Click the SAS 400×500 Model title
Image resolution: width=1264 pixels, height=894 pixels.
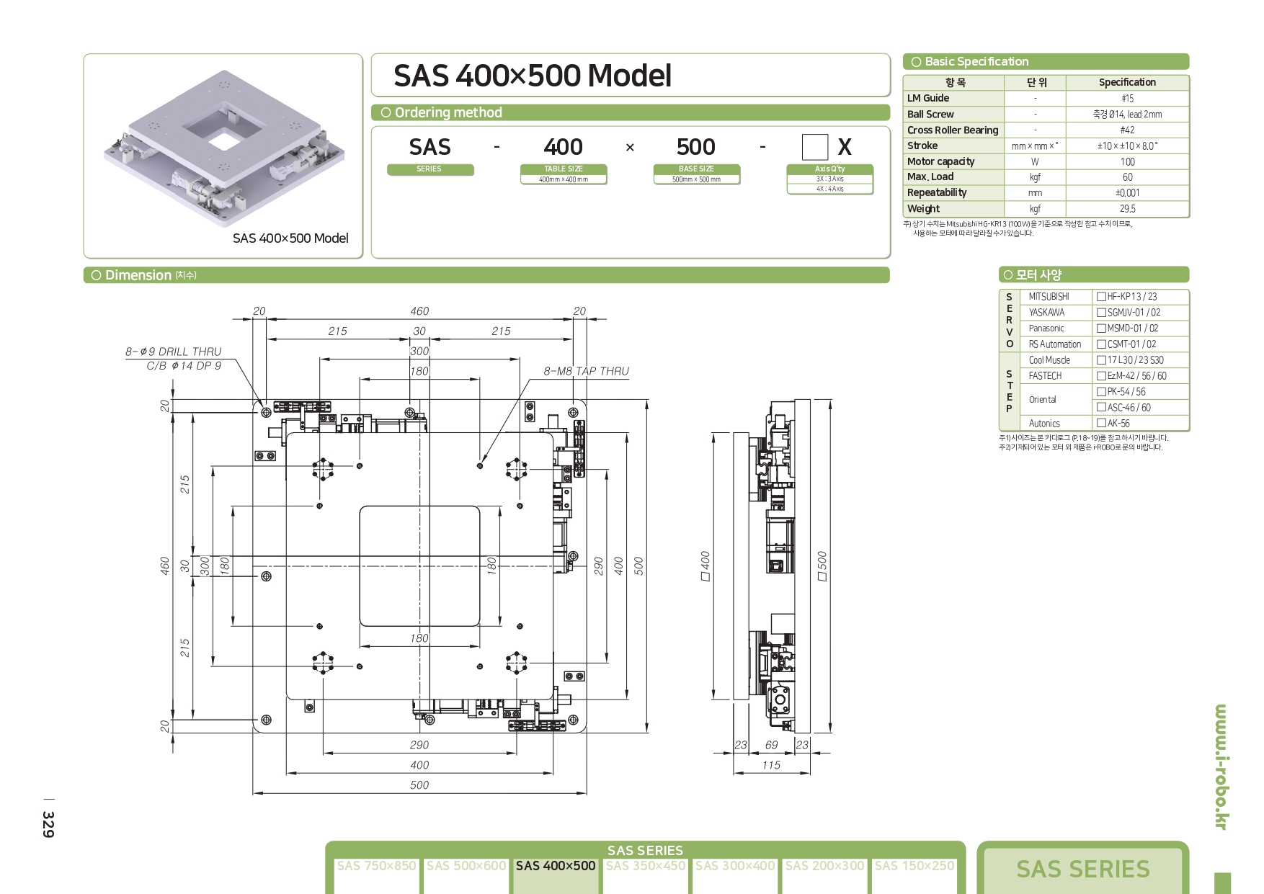pos(533,76)
